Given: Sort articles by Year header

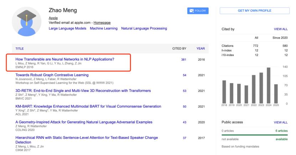Looking at the screenshot, I should tap(200, 49).
